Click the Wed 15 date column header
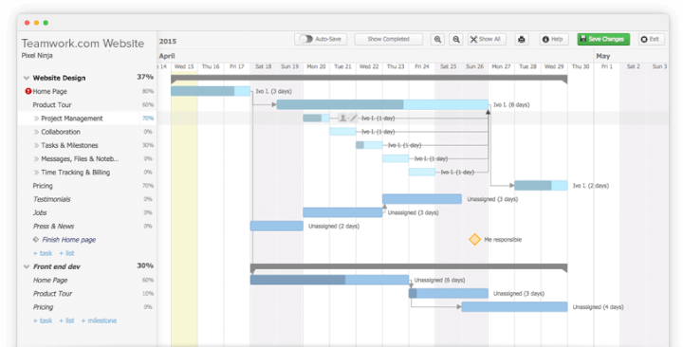 pos(184,66)
